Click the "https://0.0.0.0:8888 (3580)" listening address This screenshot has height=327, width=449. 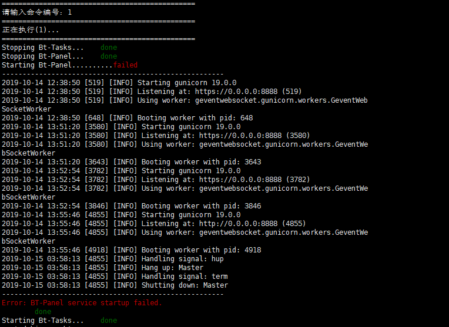[254, 136]
